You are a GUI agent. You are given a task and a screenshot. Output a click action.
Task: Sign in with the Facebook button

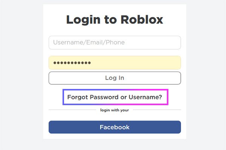point(115,127)
